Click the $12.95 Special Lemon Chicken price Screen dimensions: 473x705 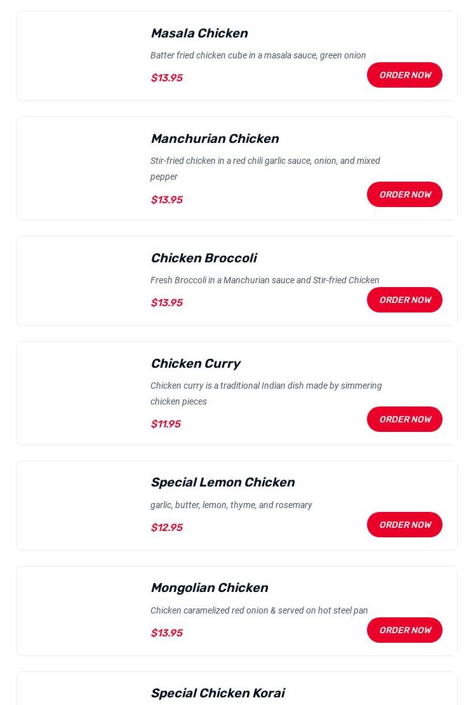pos(166,527)
